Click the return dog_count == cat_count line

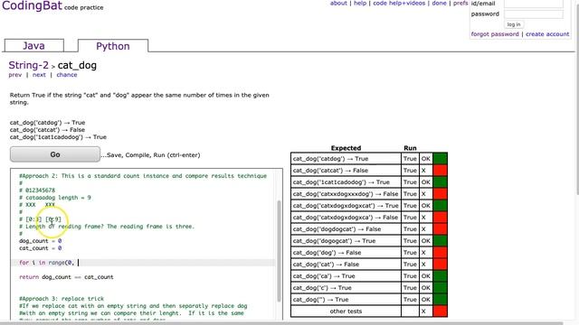66,277
